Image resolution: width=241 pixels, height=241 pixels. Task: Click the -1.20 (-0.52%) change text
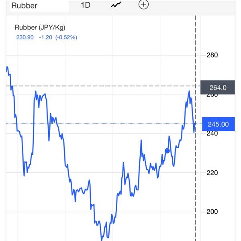(58, 37)
